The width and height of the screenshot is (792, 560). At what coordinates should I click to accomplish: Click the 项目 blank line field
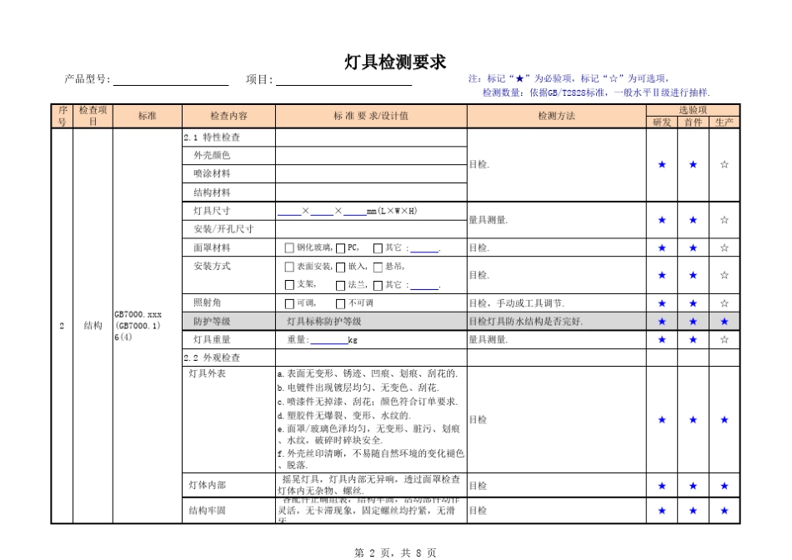click(x=344, y=80)
